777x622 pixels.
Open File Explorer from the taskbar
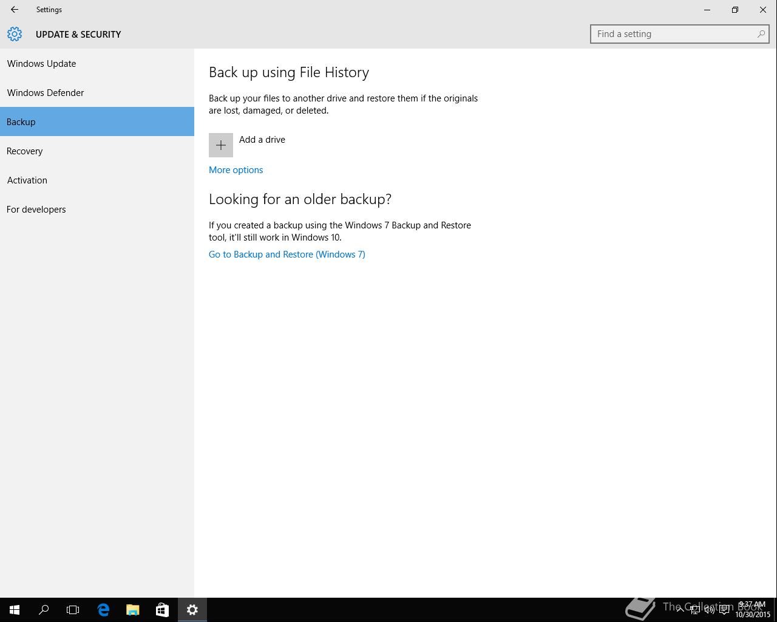point(132,610)
